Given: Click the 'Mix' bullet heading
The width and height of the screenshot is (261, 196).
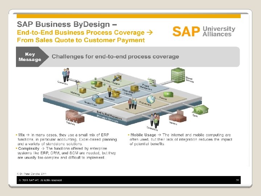Looking at the screenshot, I should coord(21,135).
